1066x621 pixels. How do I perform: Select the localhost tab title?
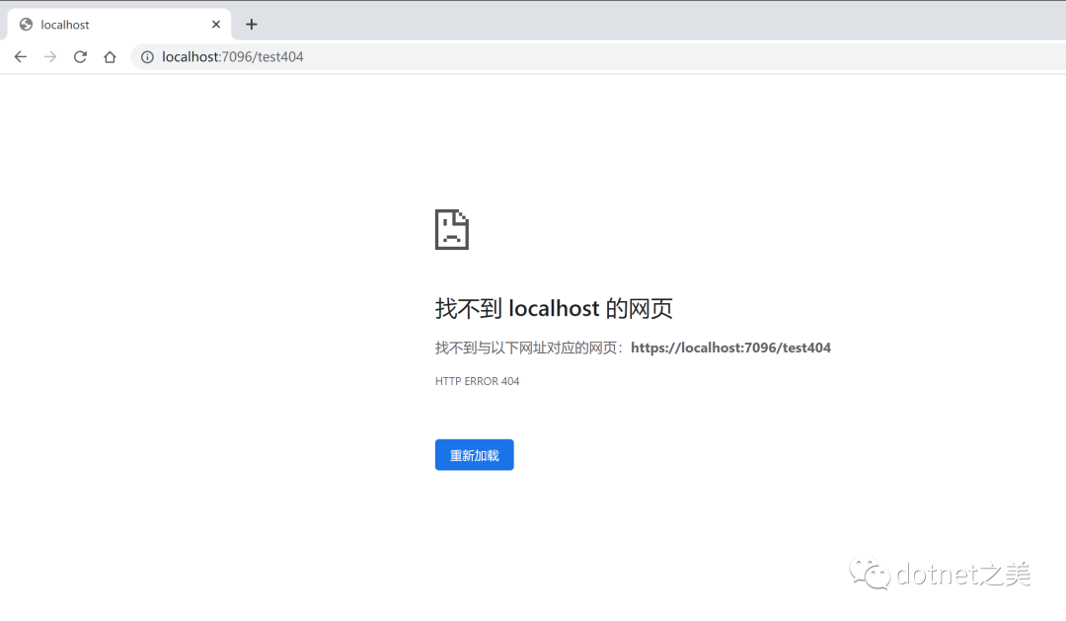coord(65,25)
